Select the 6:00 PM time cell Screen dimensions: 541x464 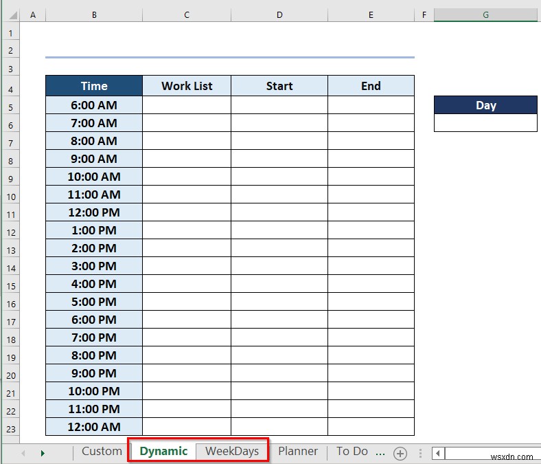tap(94, 320)
